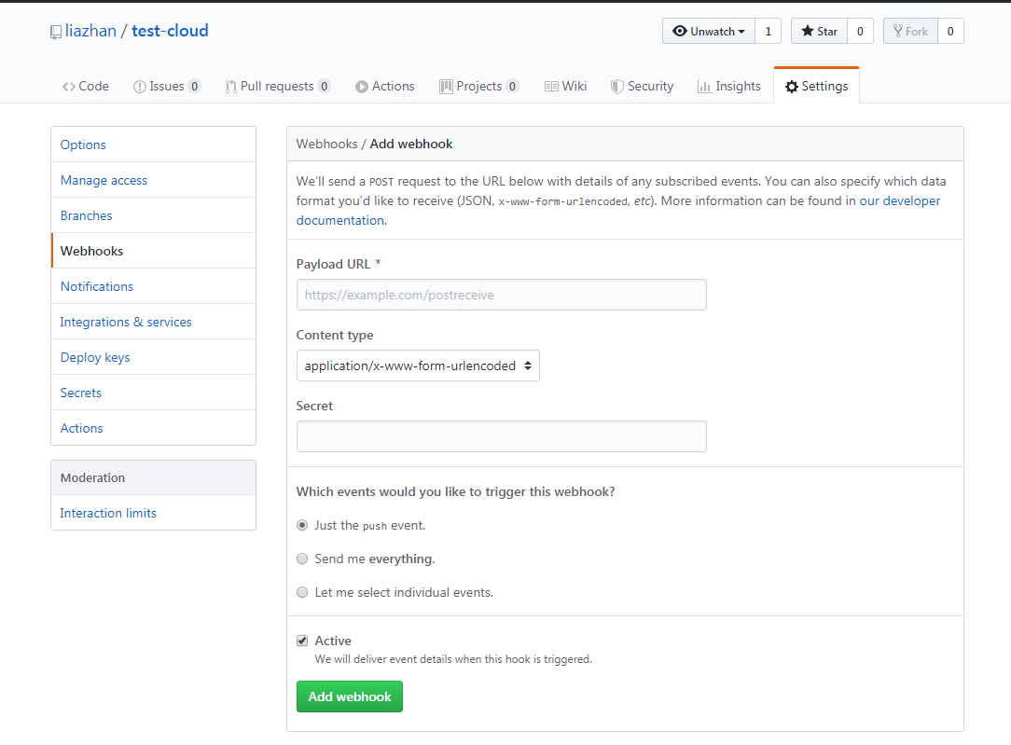Open Options in settings sidebar
The image size is (1011, 745).
click(x=154, y=145)
